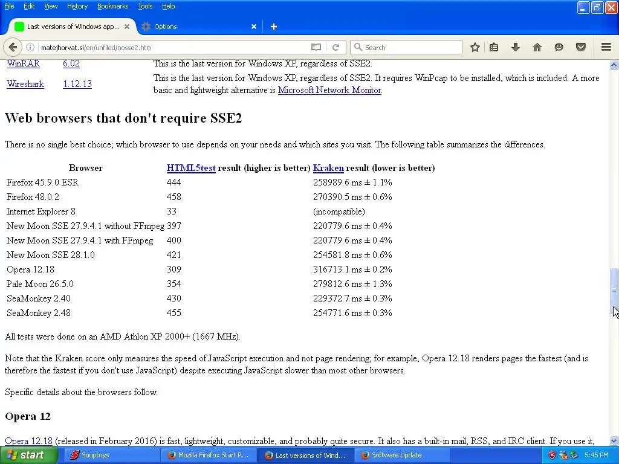The image size is (619, 464).
Task: Click the 'Pale Moon 26.5.0' row label
Action: (40, 284)
